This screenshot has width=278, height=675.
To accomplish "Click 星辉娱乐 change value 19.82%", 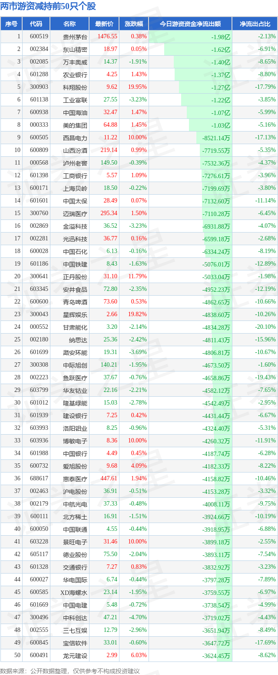I will click(x=137, y=314).
